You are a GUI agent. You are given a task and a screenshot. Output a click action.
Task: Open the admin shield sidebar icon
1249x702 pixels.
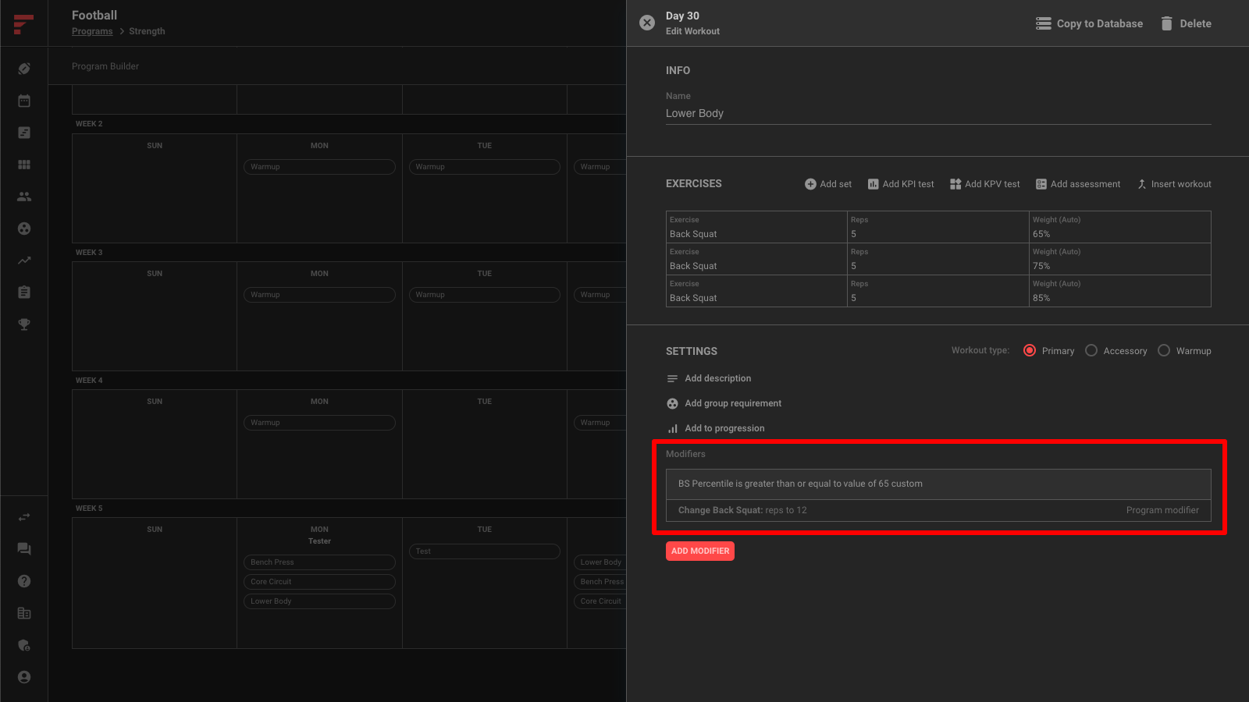[24, 645]
